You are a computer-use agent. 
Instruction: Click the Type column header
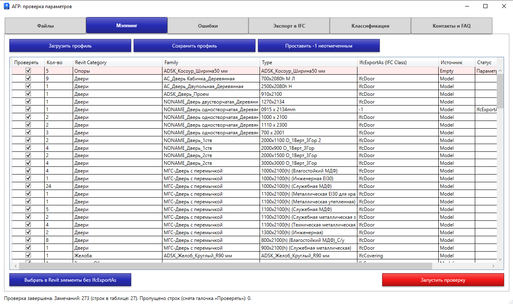point(309,63)
